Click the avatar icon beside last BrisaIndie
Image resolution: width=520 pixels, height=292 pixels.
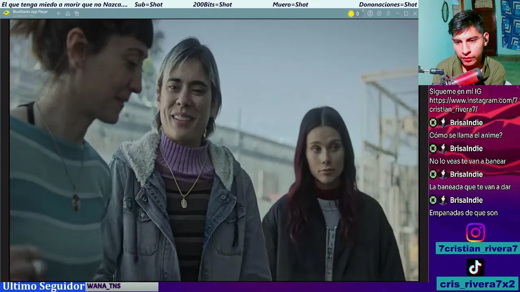point(443,200)
